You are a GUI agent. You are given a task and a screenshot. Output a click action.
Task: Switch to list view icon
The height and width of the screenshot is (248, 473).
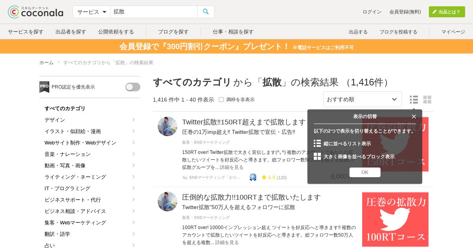[x=414, y=100]
